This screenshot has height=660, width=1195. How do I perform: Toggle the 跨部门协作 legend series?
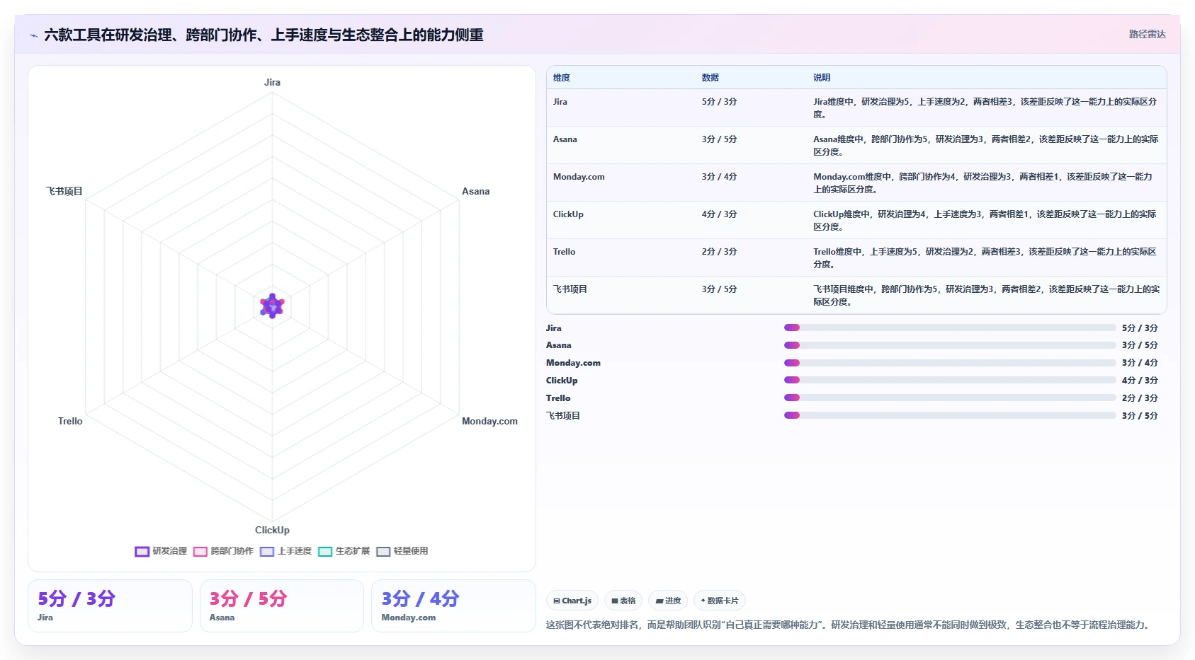pos(223,551)
